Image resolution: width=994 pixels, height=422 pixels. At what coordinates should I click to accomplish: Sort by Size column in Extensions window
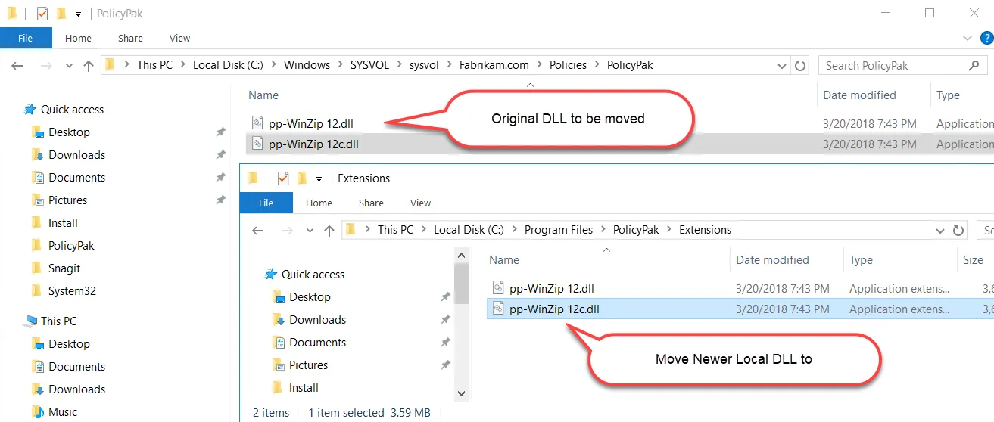click(973, 260)
